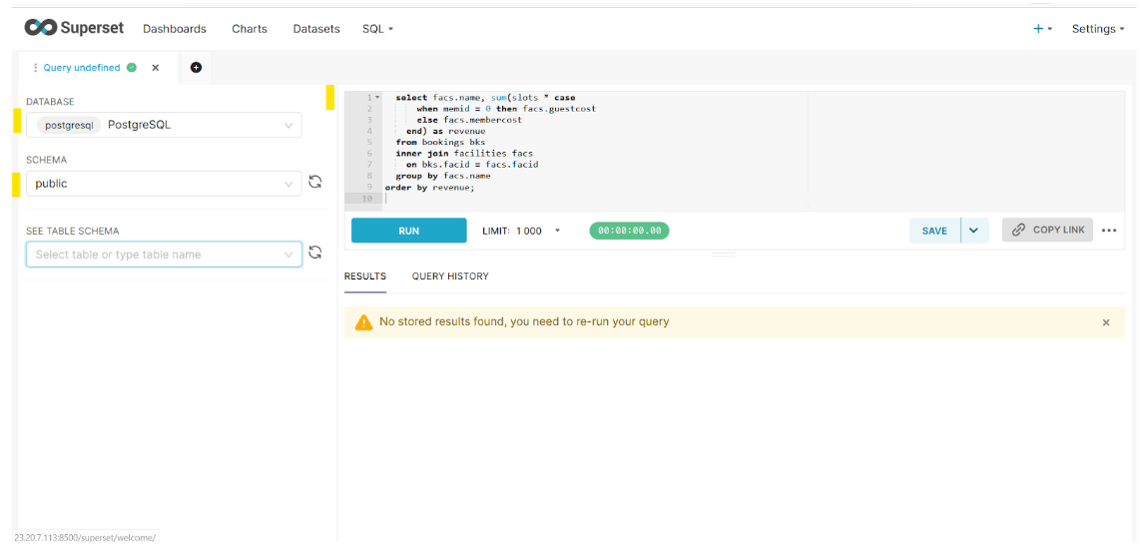This screenshot has height=558, width=1140.
Task: Add a new query tab
Action: click(196, 68)
